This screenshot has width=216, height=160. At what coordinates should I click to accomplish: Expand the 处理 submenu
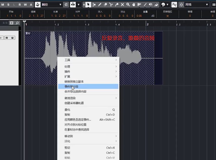tap(88, 67)
